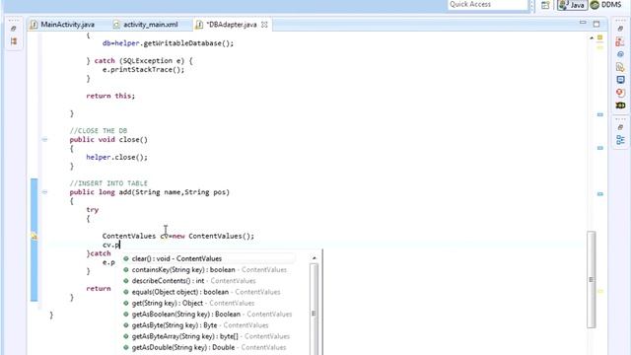This screenshot has height=355, width=631.
Task: Close the DBAdapter.java editor tab
Action: (264, 25)
